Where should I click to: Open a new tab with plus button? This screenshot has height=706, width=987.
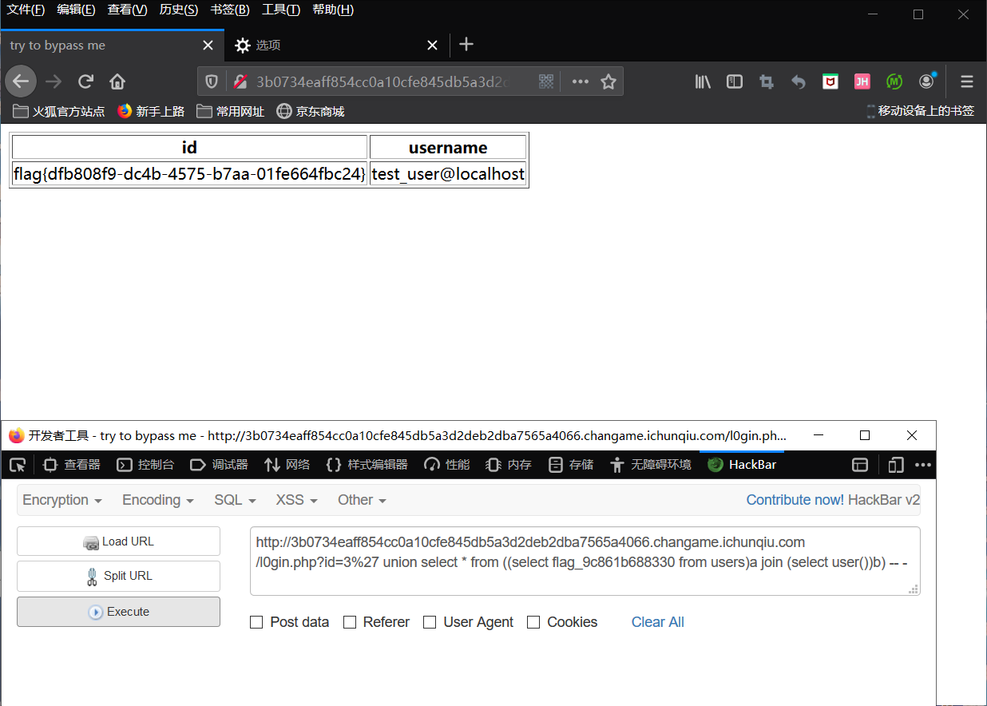coord(467,45)
